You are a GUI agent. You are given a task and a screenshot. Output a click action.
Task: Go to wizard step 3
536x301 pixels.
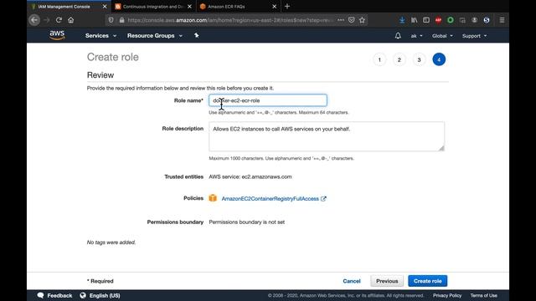point(419,59)
